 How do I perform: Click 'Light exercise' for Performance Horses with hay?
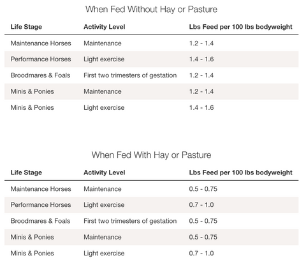point(104,205)
